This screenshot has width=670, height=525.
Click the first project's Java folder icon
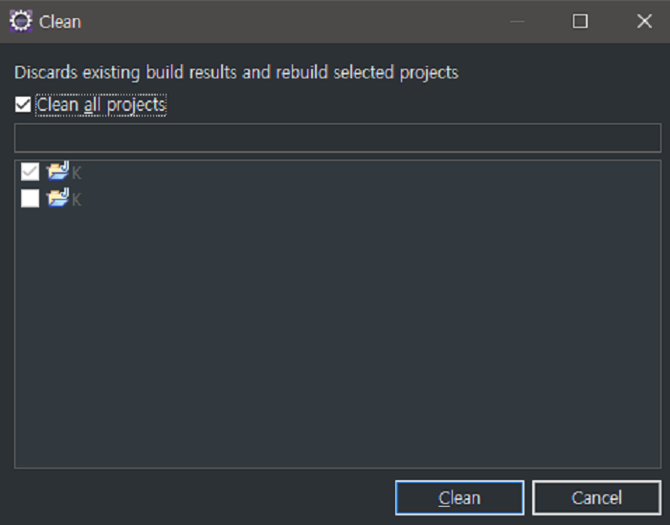coord(58,172)
